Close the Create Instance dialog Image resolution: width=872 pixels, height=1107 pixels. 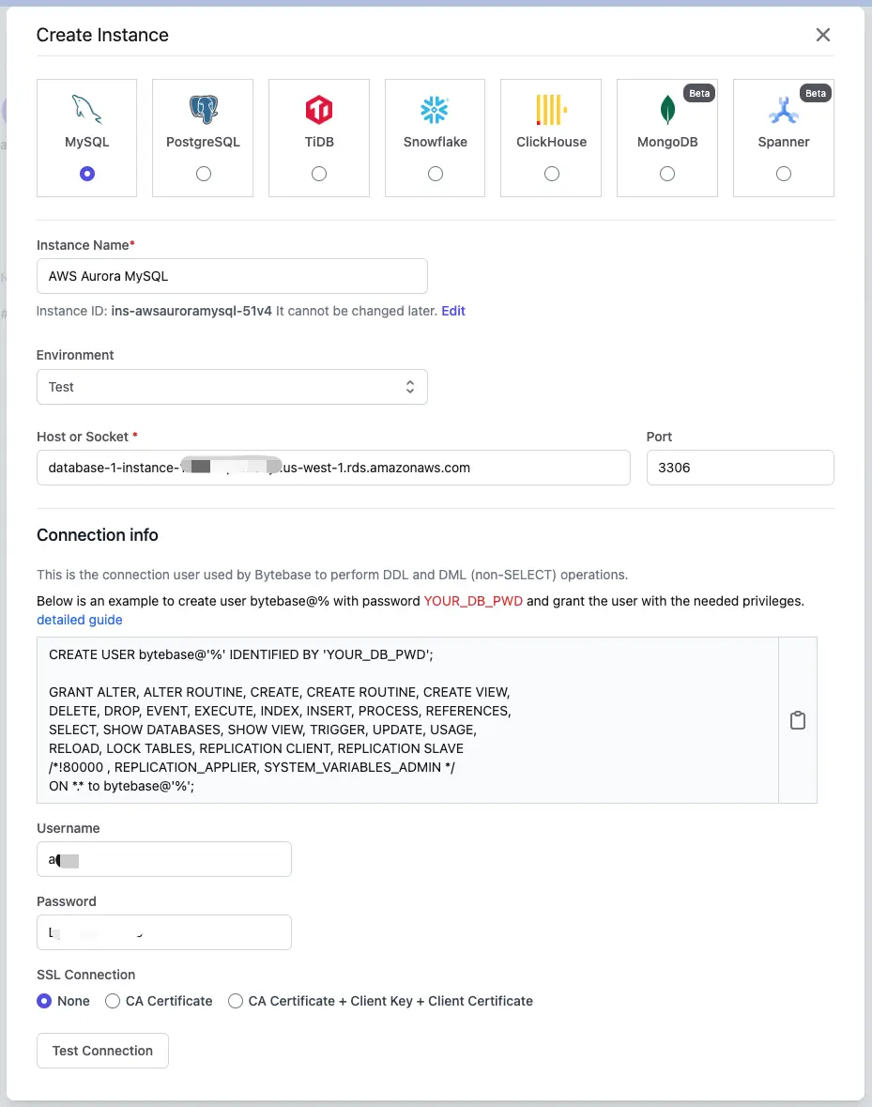click(822, 35)
